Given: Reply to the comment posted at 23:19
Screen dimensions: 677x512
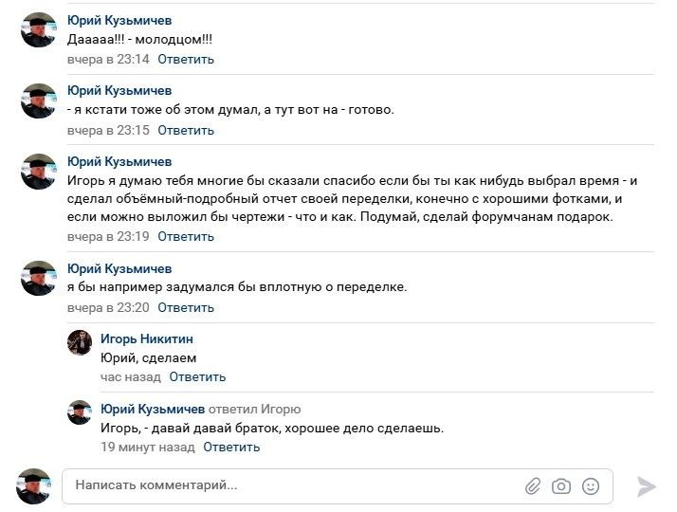Looking at the screenshot, I should [x=186, y=237].
